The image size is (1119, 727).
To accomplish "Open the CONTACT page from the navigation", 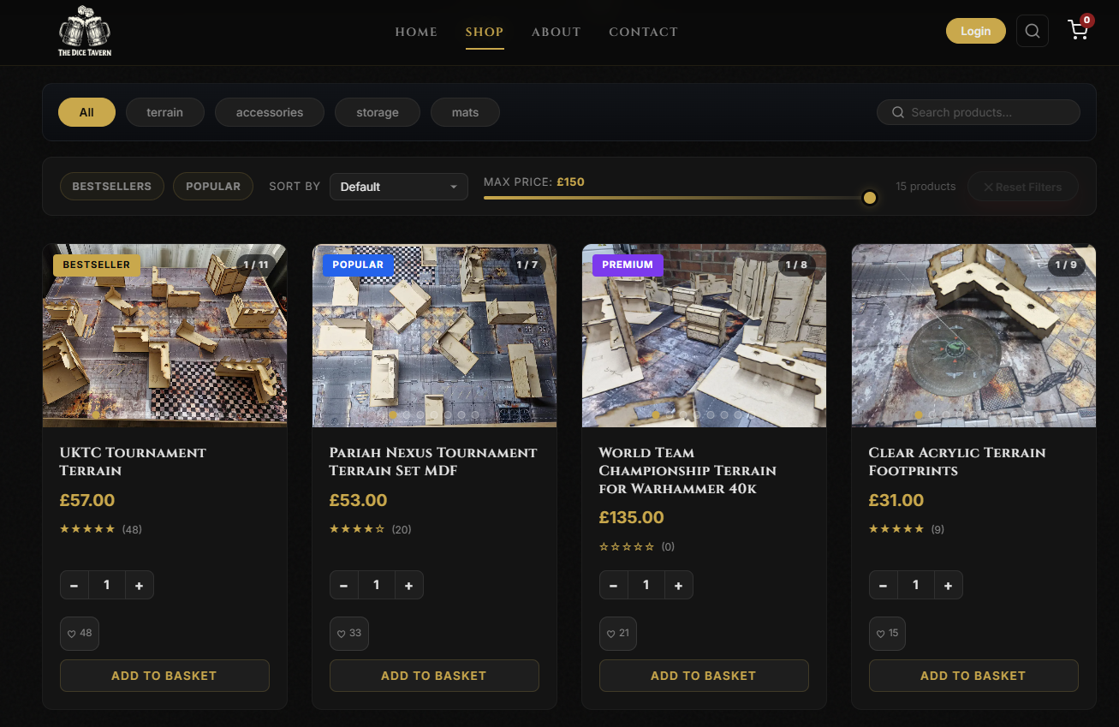I will click(x=643, y=32).
